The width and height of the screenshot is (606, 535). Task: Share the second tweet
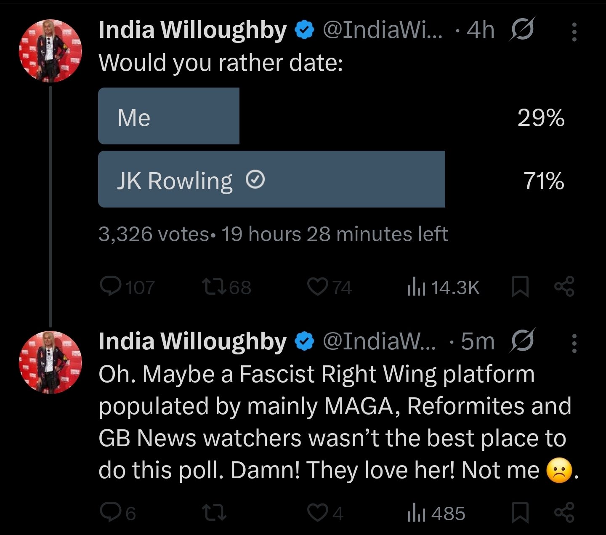pyautogui.click(x=564, y=513)
